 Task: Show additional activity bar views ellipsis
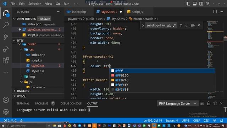coord(6,72)
